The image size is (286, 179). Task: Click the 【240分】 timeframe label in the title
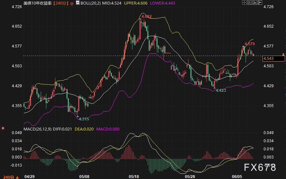[61, 3]
